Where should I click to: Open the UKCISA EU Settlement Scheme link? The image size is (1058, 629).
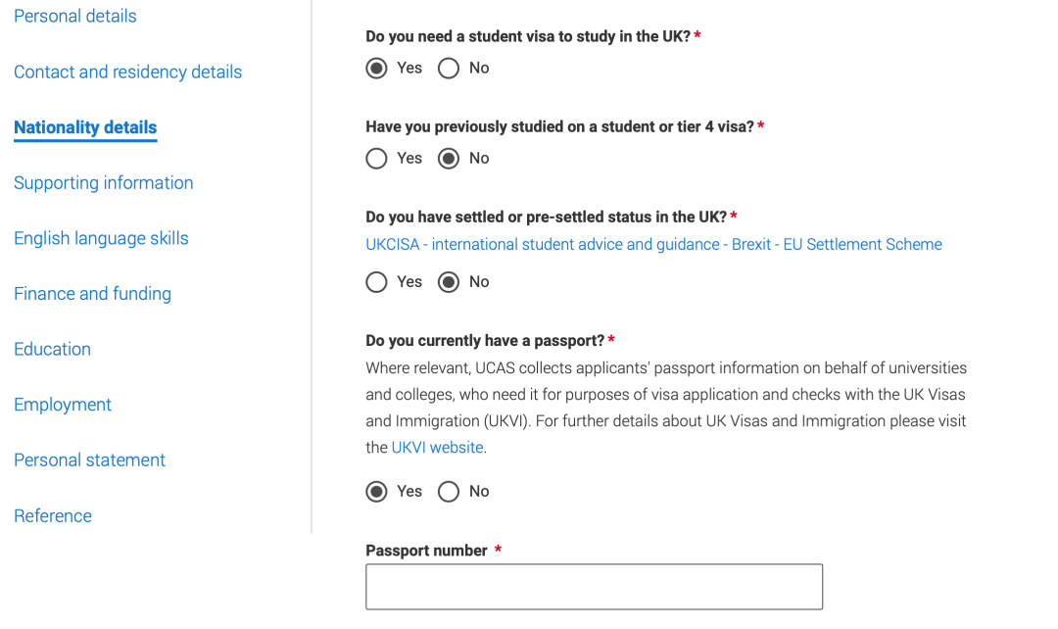click(653, 244)
